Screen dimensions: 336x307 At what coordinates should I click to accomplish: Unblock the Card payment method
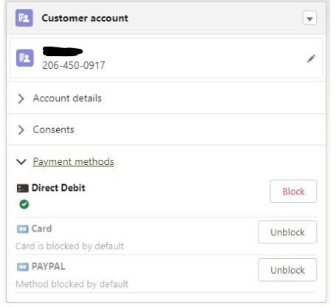[x=287, y=232]
